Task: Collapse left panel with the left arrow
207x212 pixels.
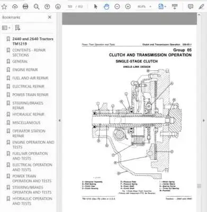Action: pyautogui.click(x=60, y=120)
